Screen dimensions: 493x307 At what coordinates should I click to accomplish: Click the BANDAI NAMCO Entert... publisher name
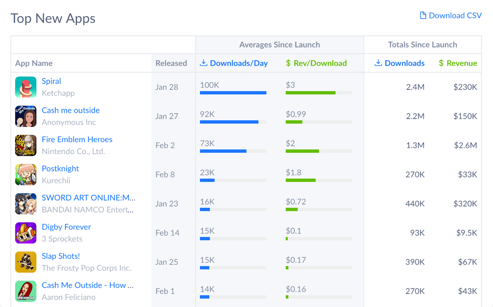(x=87, y=210)
